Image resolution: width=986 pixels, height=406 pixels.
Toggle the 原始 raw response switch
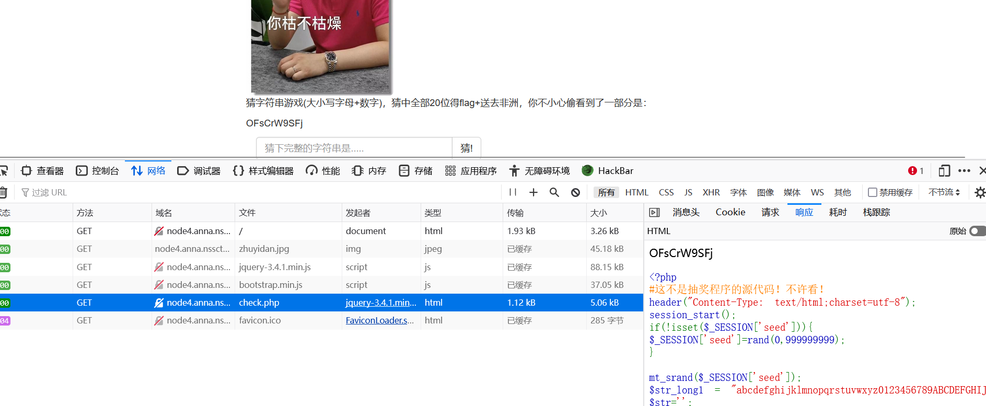[977, 231]
